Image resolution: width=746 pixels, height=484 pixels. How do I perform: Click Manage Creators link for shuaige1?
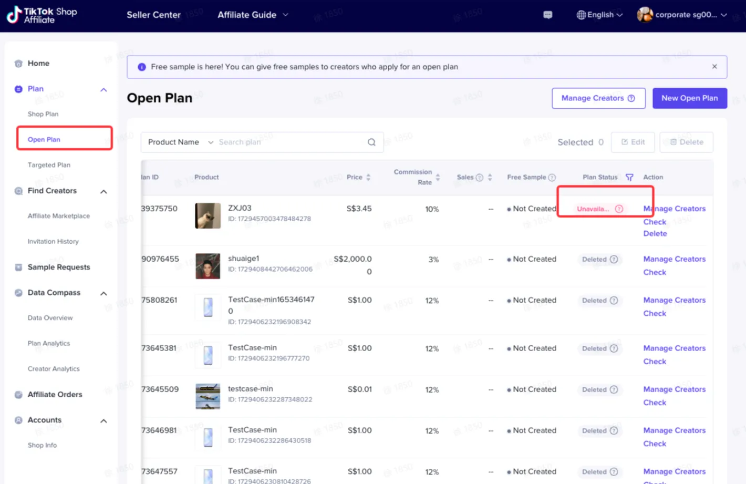tap(675, 259)
